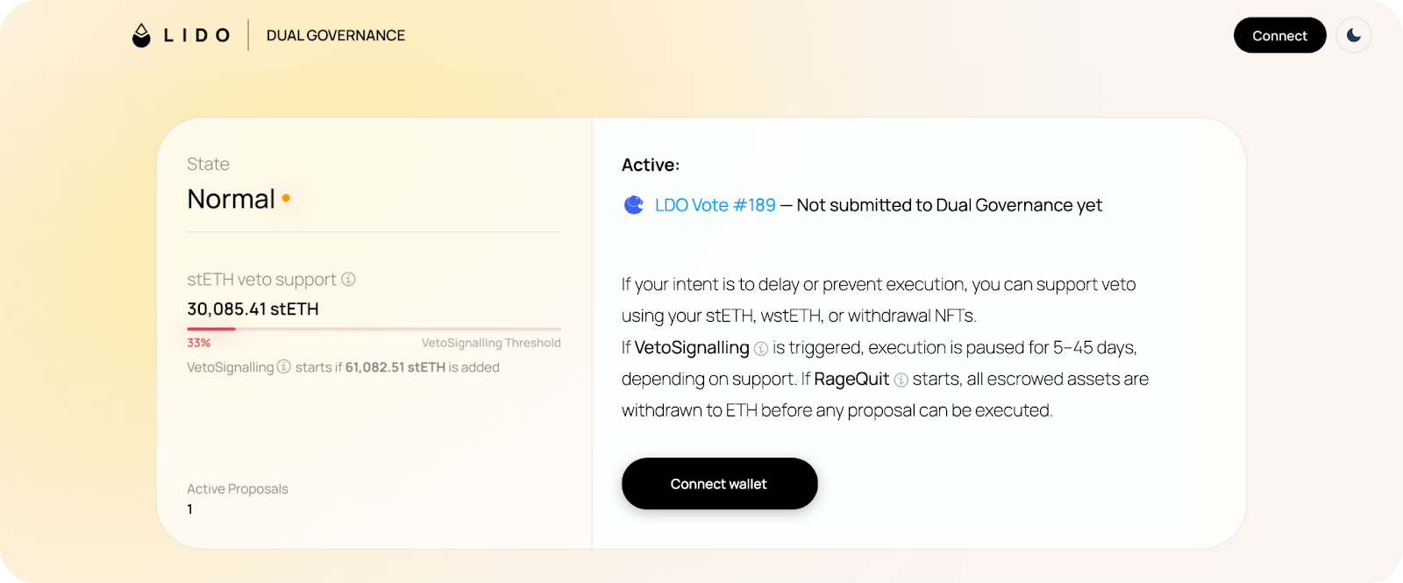Click the info icon beside stETH veto support

coord(348,279)
